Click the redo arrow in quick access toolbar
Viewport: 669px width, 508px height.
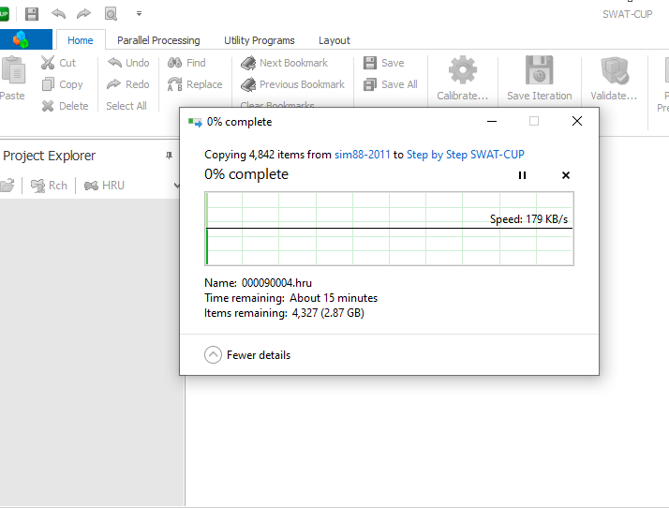click(83, 14)
